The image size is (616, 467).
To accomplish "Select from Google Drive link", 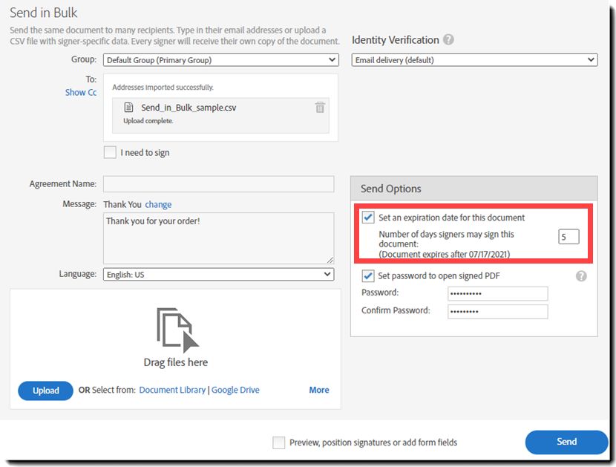I will 235,390.
